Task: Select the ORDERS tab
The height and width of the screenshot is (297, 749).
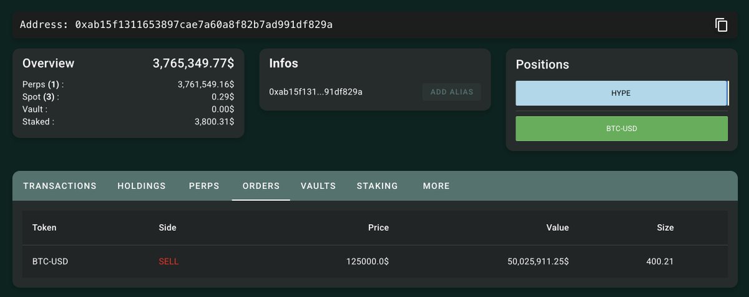Action: [x=261, y=186]
